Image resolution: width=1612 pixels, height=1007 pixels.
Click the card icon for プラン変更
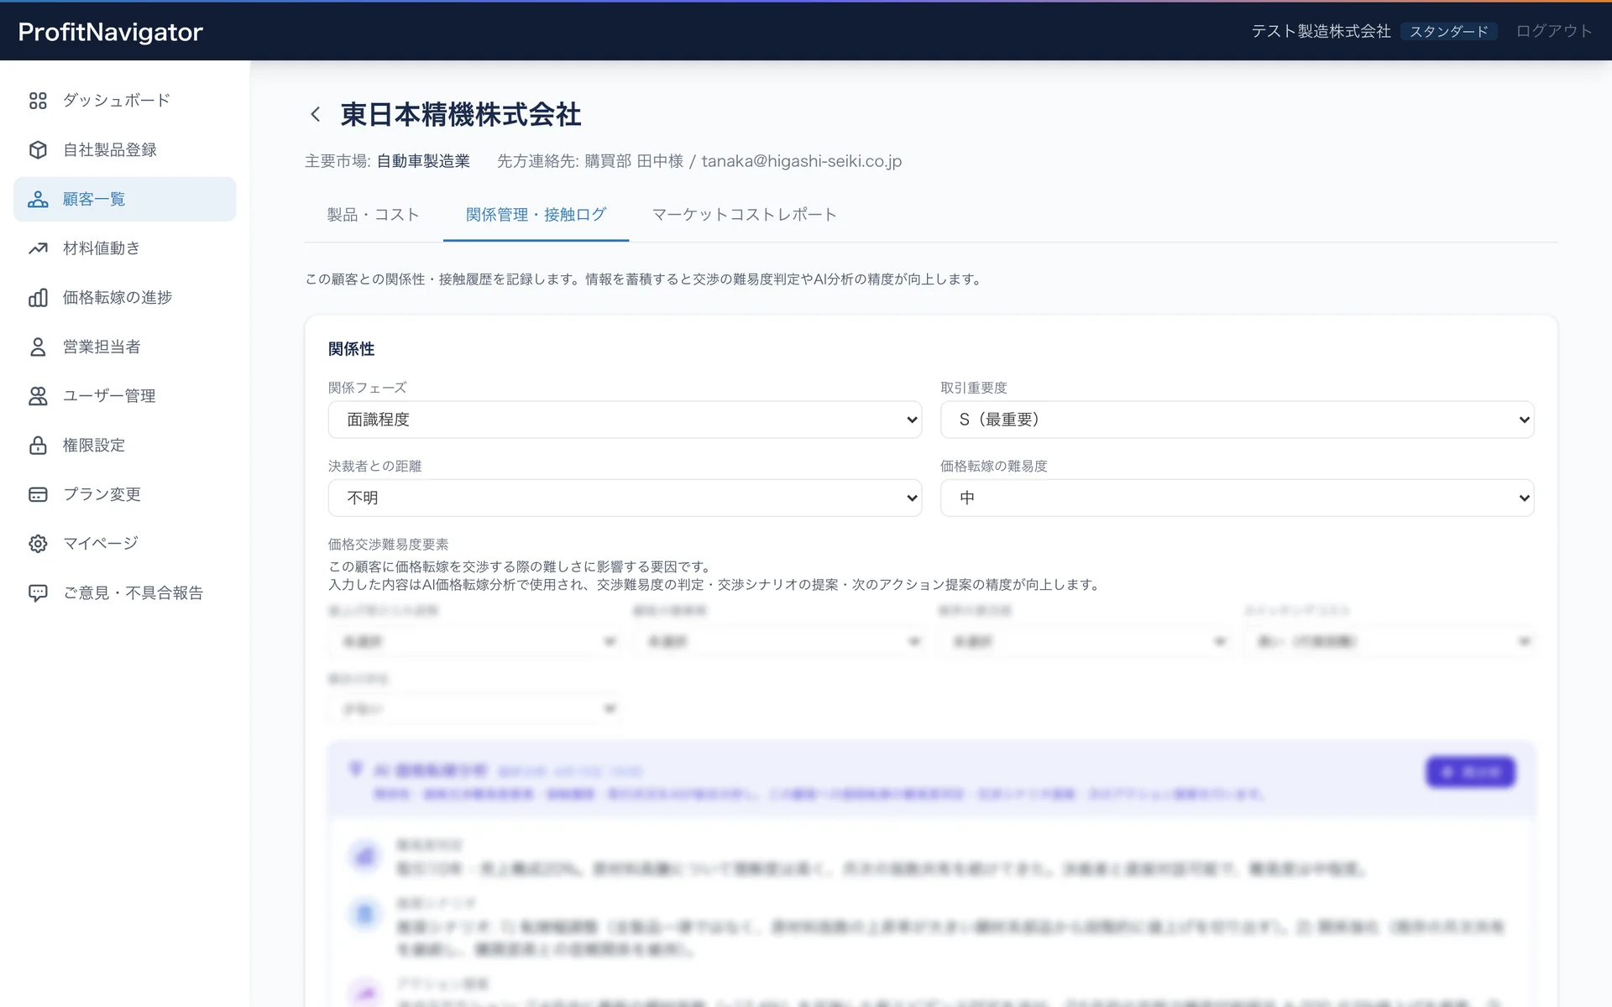pyautogui.click(x=38, y=494)
